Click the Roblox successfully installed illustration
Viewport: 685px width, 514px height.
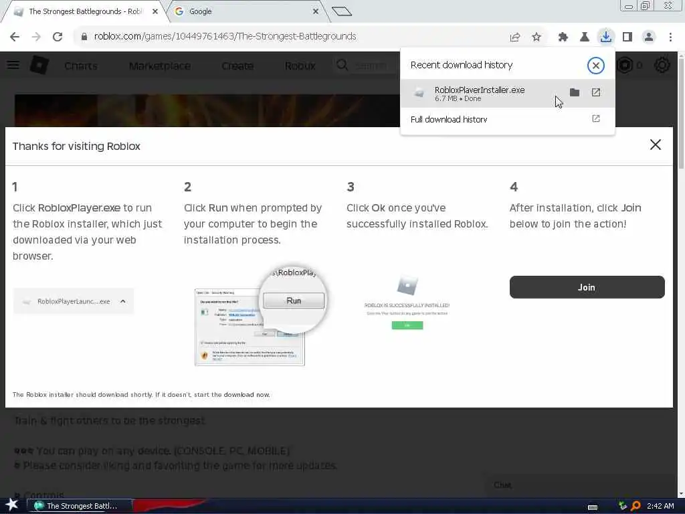click(407, 303)
